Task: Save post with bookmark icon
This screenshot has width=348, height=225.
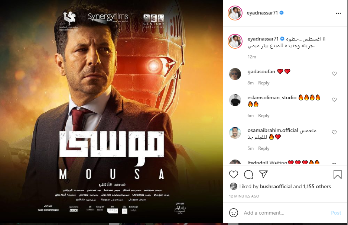Action: pos(337,174)
